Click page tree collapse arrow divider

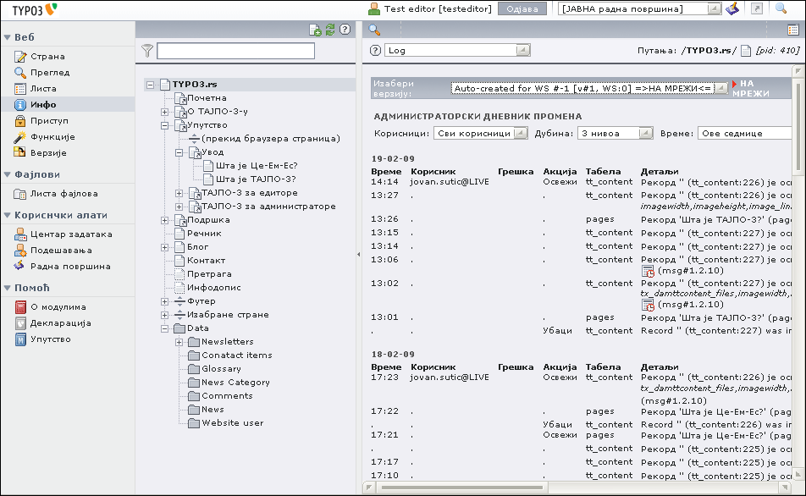click(358, 255)
